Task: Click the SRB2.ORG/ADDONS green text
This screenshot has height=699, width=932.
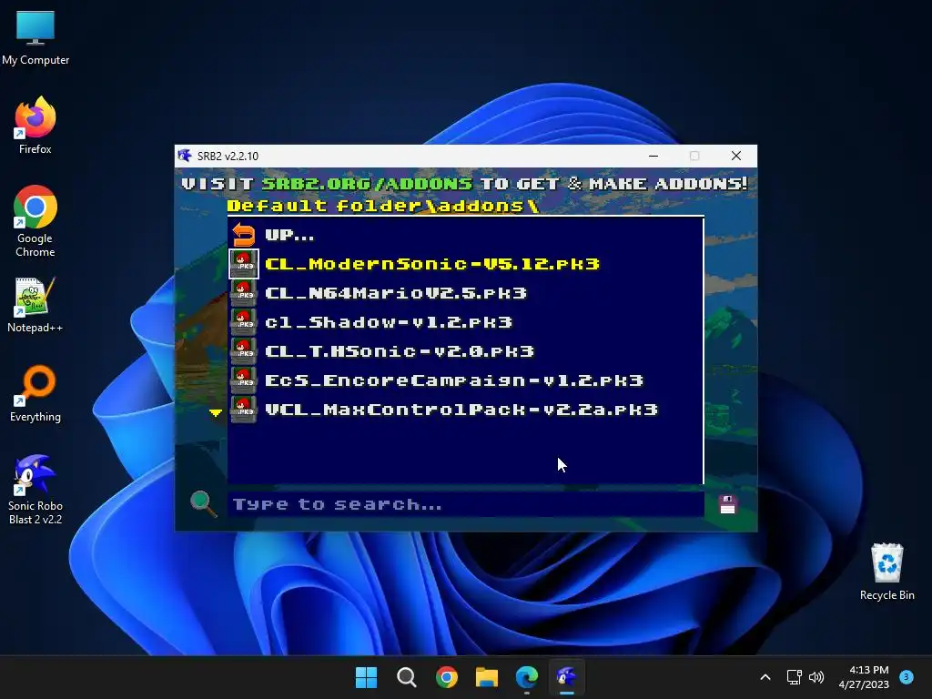Action: click(367, 184)
